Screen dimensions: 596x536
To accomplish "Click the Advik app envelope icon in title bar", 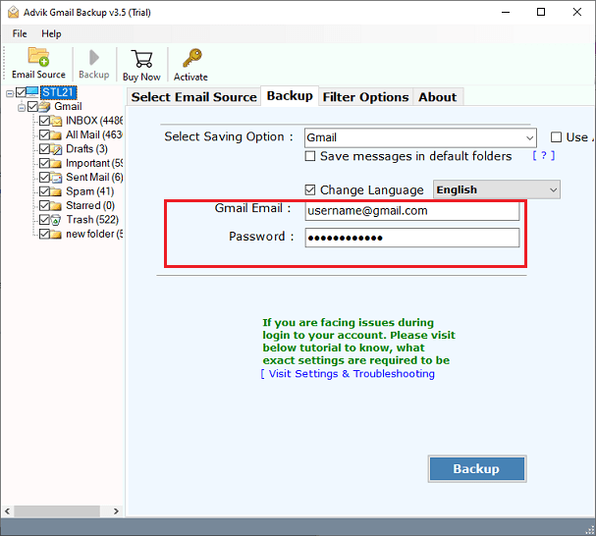I will (x=14, y=12).
